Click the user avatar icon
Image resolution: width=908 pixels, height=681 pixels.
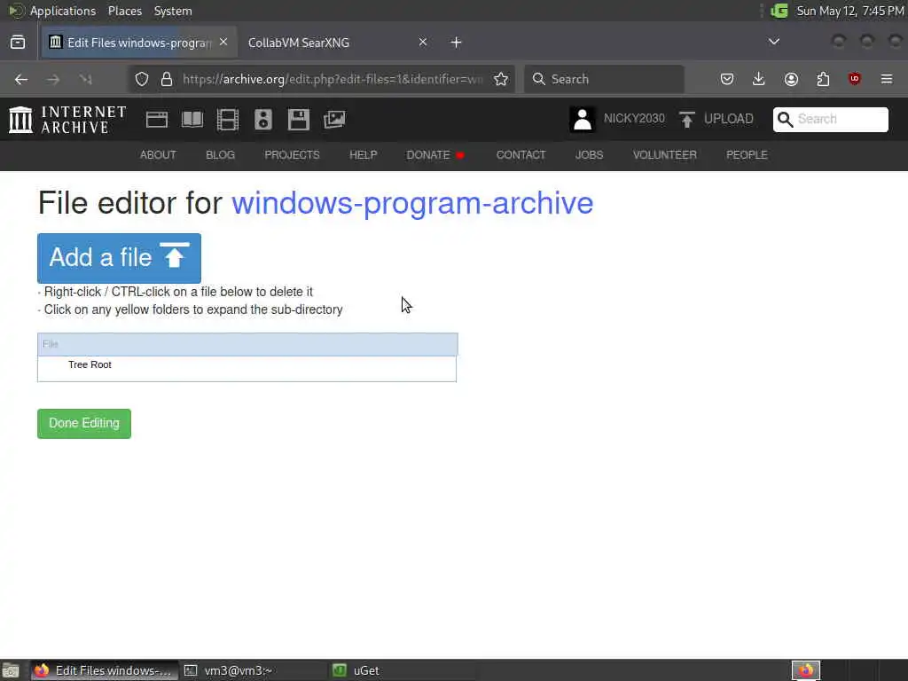[x=582, y=120]
